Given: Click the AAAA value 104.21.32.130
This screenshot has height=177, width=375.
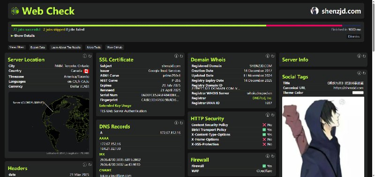Looking at the screenshot, I should click(x=110, y=149).
